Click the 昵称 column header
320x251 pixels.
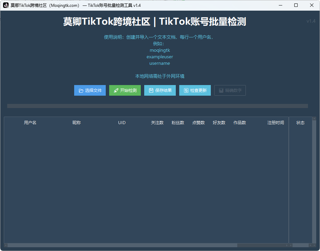77,123
